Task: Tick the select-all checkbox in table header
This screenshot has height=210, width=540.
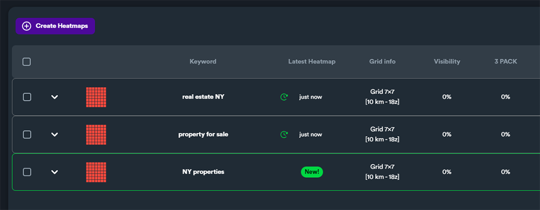Action: click(x=27, y=62)
